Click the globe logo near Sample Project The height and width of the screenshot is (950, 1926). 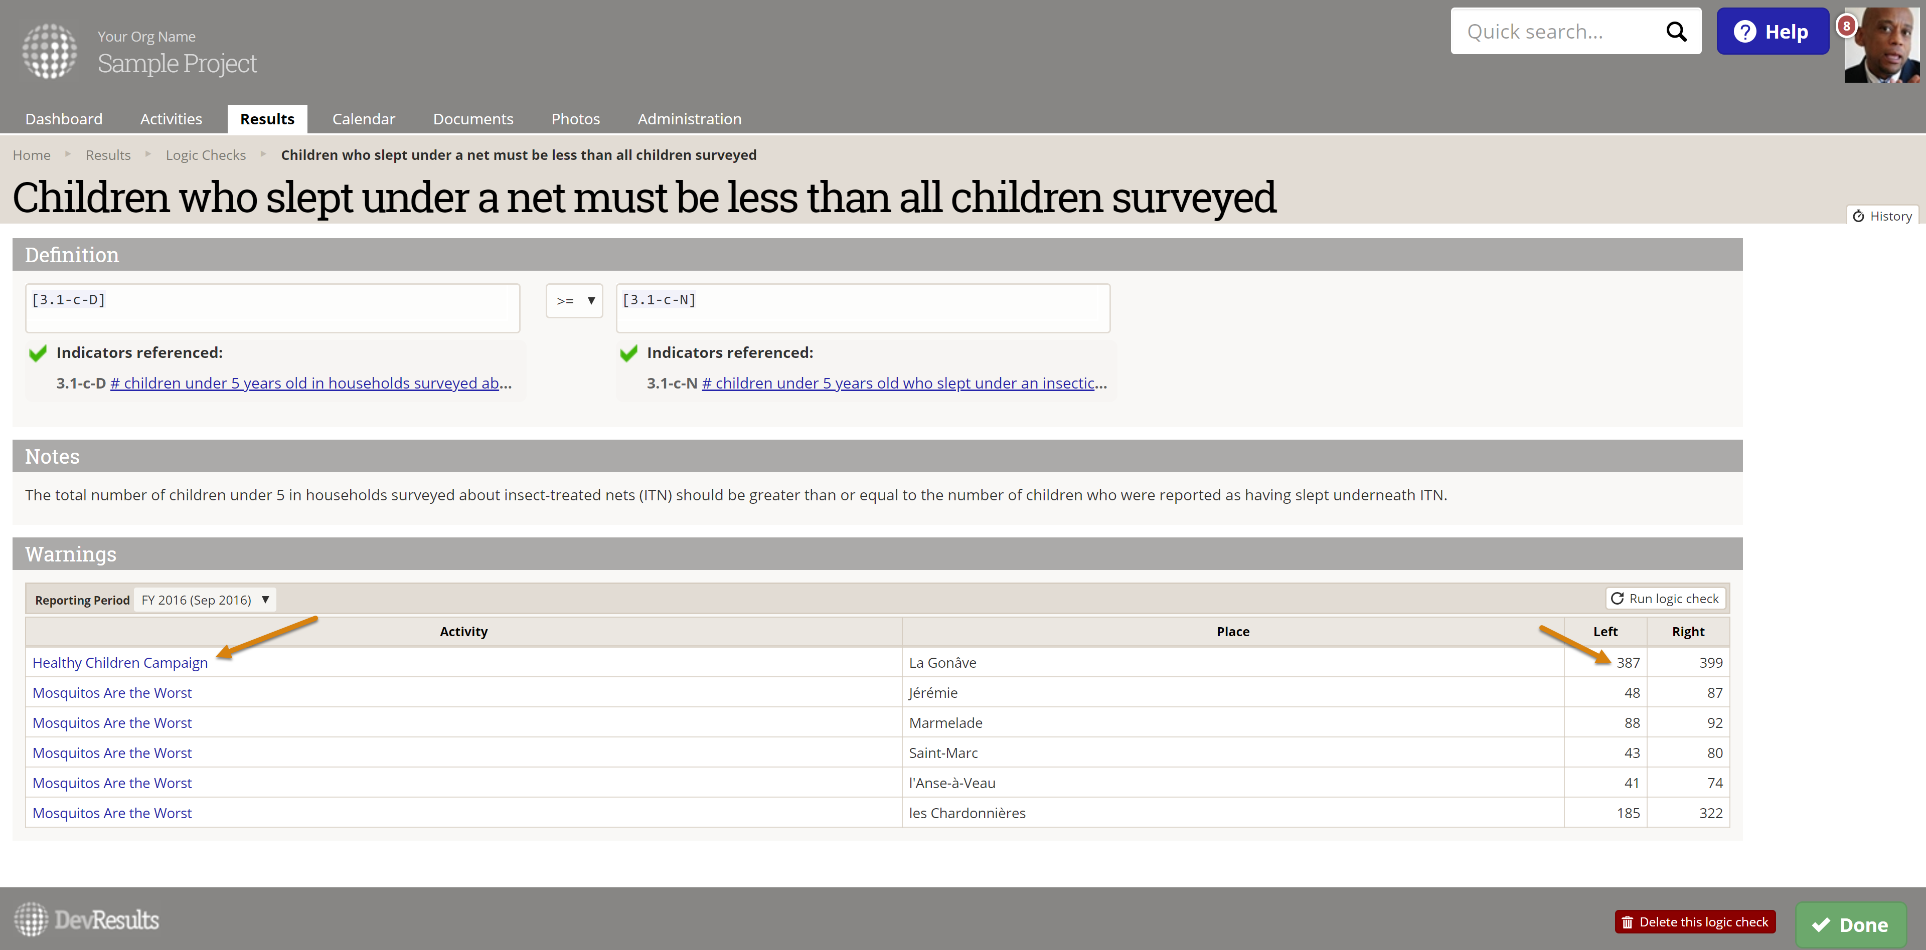pyautogui.click(x=49, y=51)
